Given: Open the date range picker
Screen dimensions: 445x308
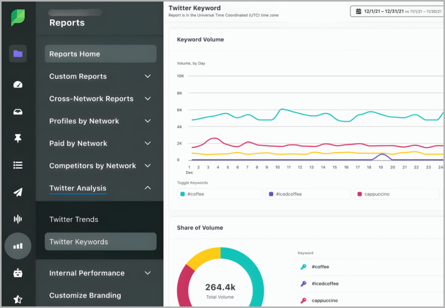Looking at the screenshot, I should click(x=396, y=11).
